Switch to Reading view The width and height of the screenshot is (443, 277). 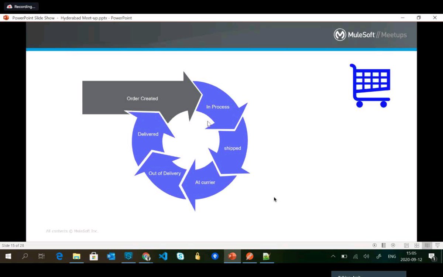pos(427,245)
